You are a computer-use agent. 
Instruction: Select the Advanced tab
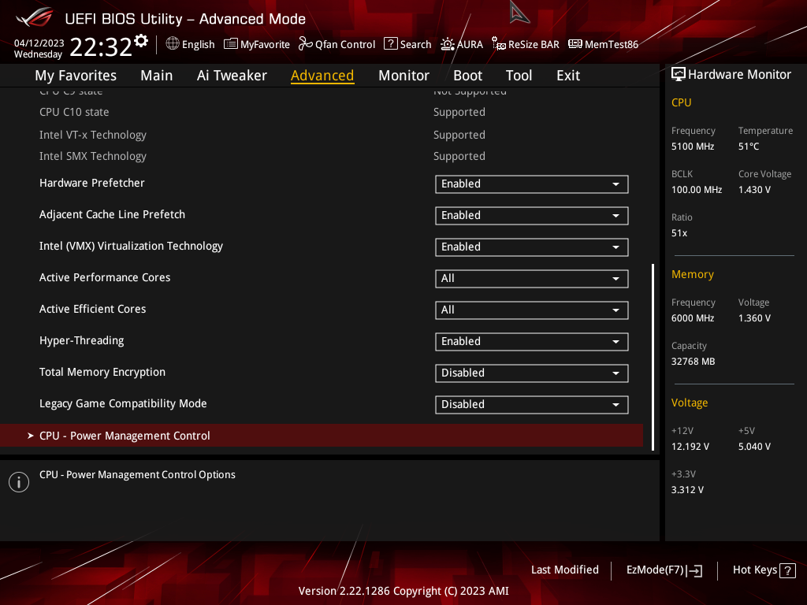tap(322, 76)
